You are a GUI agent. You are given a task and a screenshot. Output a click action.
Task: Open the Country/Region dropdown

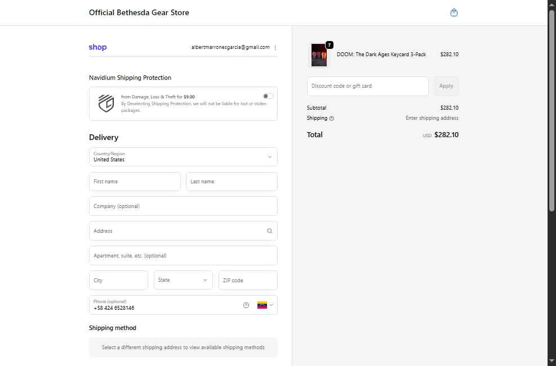pyautogui.click(x=183, y=157)
